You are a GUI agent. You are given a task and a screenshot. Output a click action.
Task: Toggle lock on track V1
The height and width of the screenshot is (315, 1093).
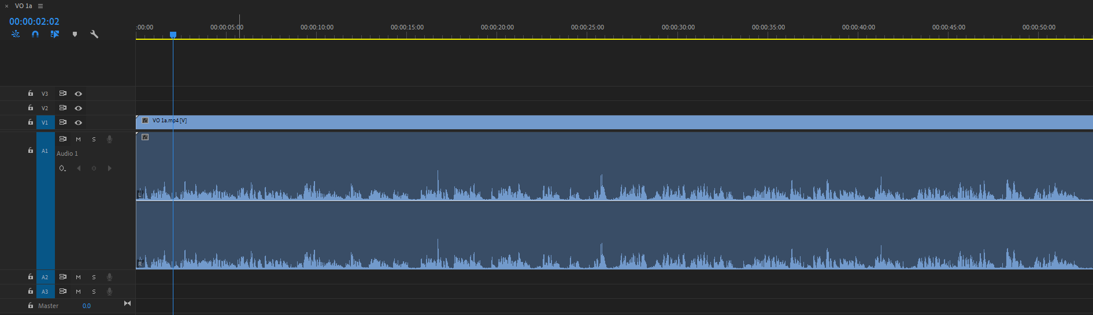click(31, 122)
